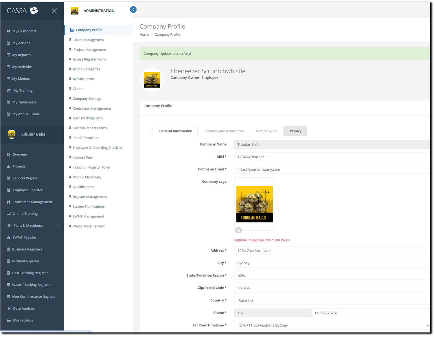Viewport: 434px width, 338px height.
Task: Go to My Memos in the sidebar
Action: click(21, 79)
